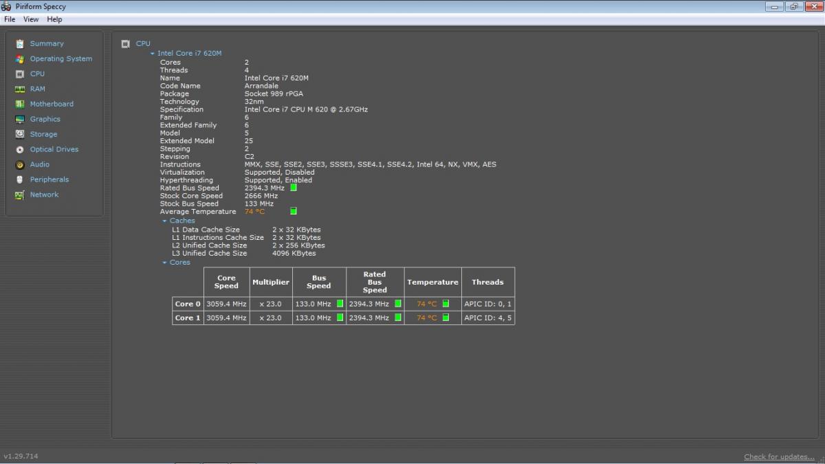Click the Virtualization value 'Supported, Disabled'
Image resolution: width=825 pixels, height=464 pixels.
pos(278,172)
